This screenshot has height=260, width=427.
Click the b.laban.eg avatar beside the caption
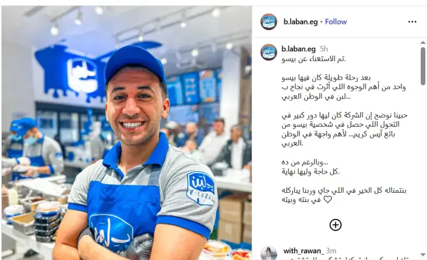269,52
